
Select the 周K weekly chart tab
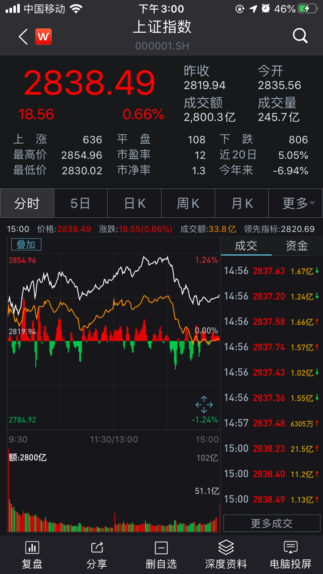pos(188,203)
